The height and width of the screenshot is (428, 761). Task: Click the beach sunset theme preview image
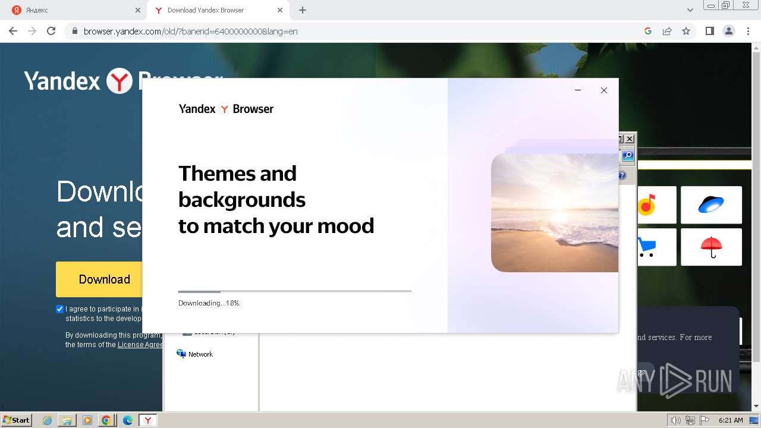tap(555, 213)
